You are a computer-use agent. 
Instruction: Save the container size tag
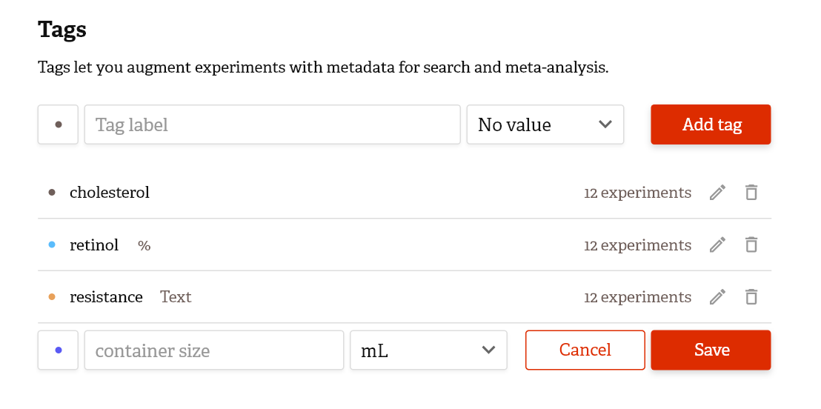click(x=711, y=350)
